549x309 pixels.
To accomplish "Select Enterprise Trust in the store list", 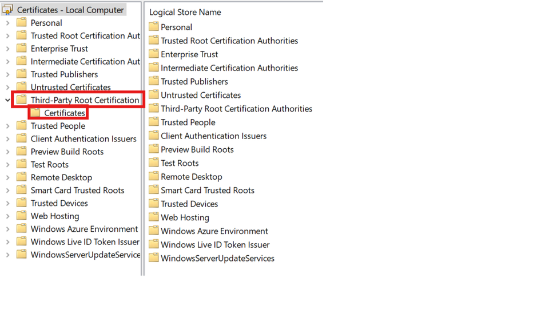I will tap(189, 54).
